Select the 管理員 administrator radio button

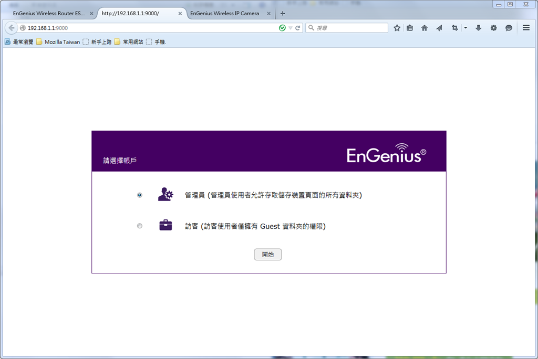[140, 195]
